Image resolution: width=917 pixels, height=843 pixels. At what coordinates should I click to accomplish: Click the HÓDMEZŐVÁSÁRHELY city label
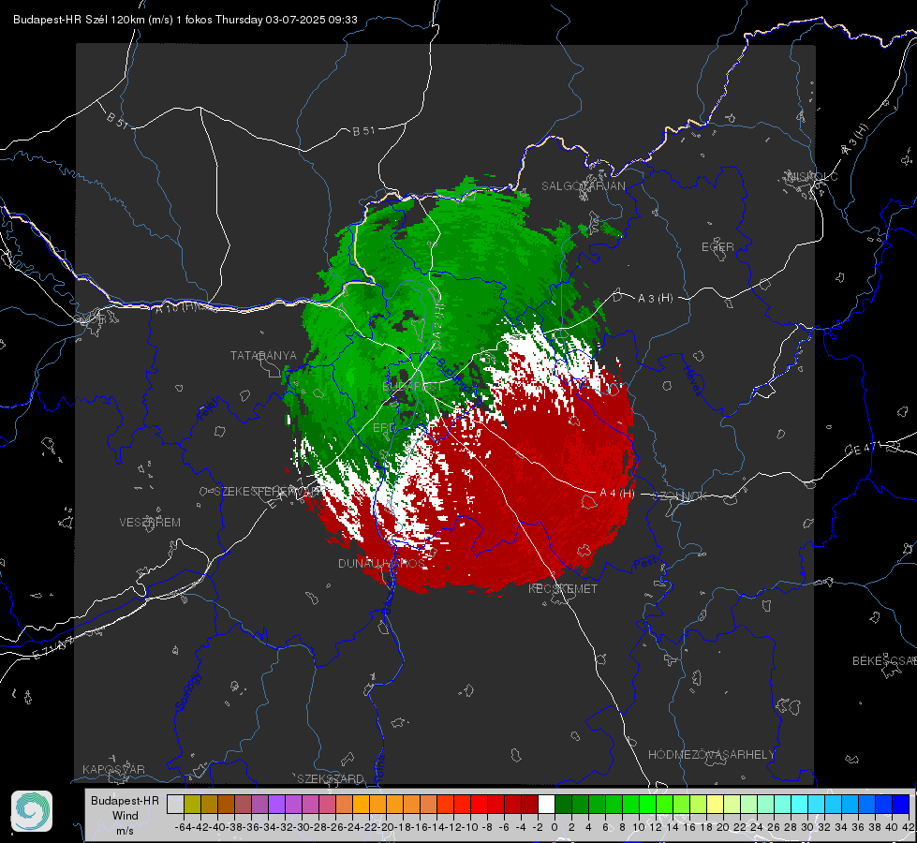point(711,755)
